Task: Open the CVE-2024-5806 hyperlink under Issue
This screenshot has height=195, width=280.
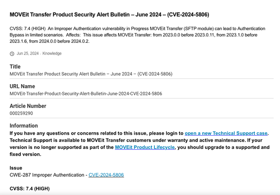Action: (106, 175)
